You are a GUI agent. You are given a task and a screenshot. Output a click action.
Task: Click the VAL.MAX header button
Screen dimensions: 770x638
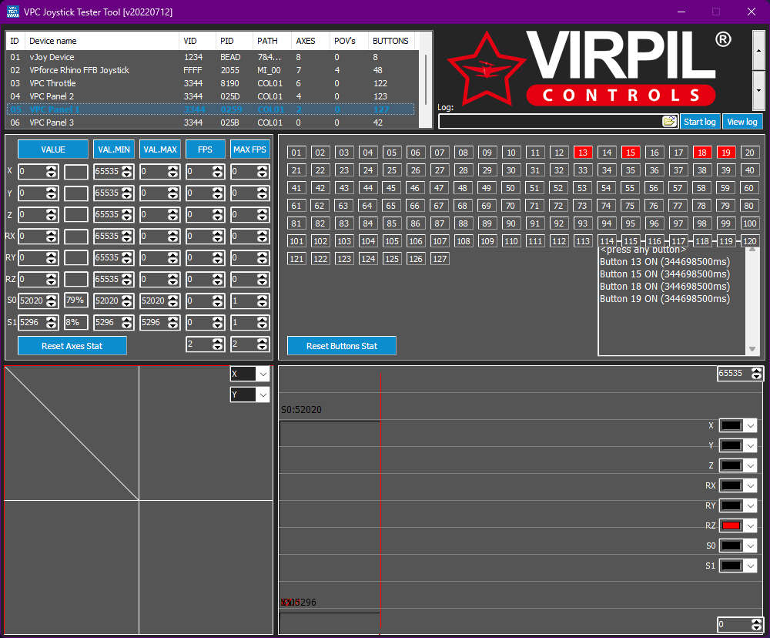(x=160, y=149)
